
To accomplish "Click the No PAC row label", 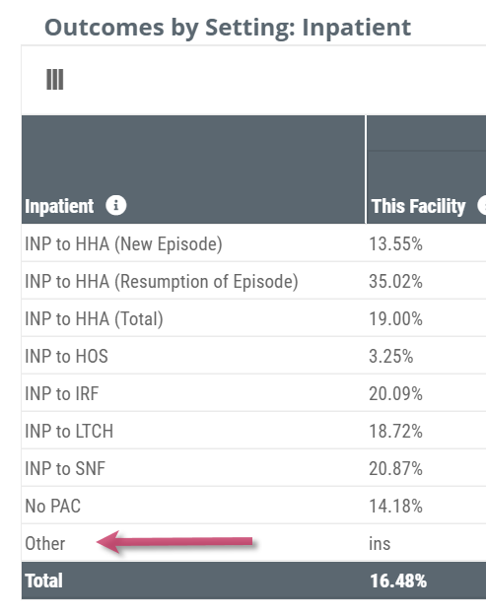I will tap(52, 506).
